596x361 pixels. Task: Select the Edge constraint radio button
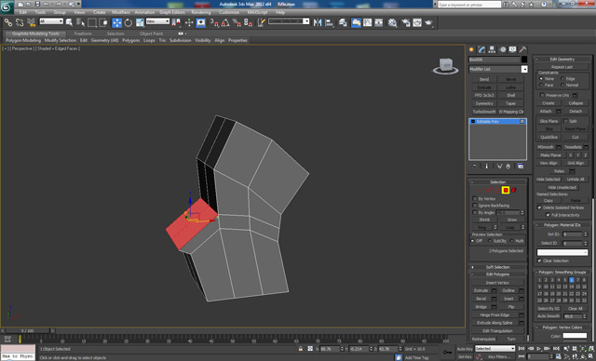[562, 78]
